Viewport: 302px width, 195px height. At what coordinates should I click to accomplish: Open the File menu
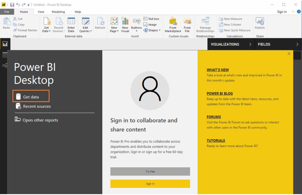pyautogui.click(x=7, y=12)
